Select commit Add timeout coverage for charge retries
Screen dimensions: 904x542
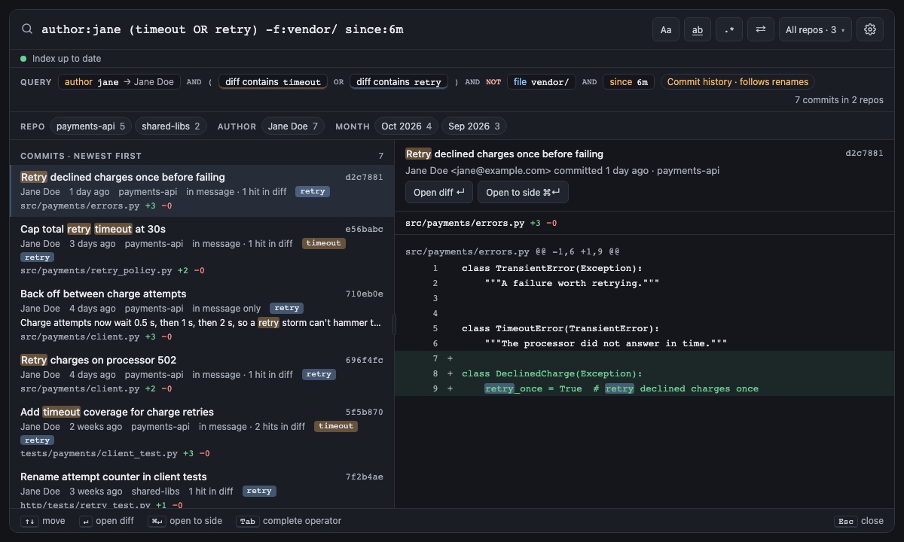[x=202, y=432]
